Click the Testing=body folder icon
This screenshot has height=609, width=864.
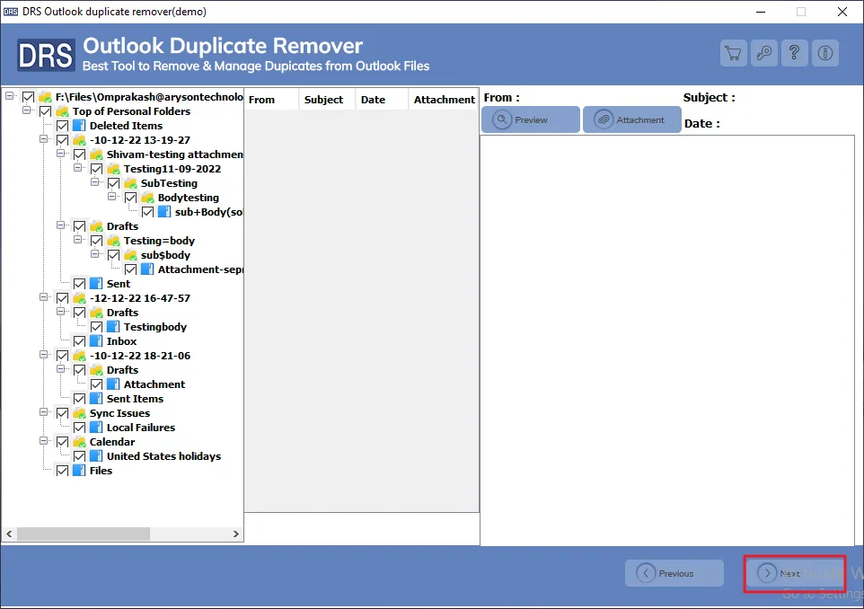(x=113, y=241)
